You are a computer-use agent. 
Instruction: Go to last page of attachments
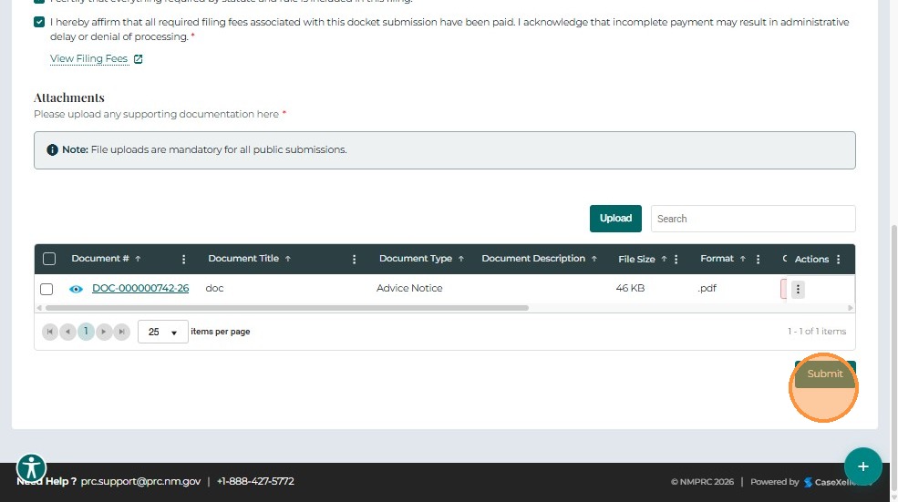(121, 332)
